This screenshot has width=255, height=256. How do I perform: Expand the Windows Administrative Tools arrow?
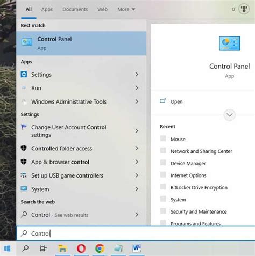point(137,101)
